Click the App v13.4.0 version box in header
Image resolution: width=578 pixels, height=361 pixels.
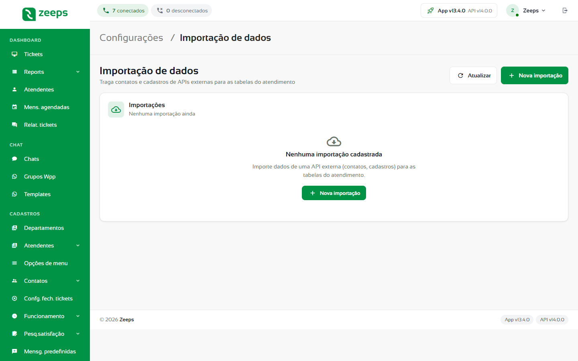459,10
